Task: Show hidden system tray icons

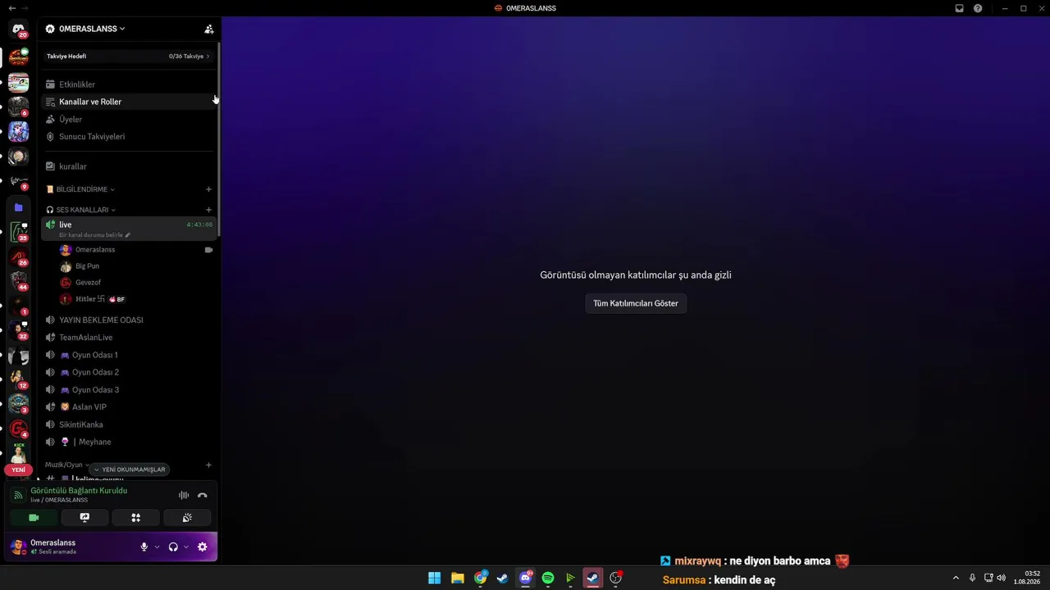Action: [956, 579]
